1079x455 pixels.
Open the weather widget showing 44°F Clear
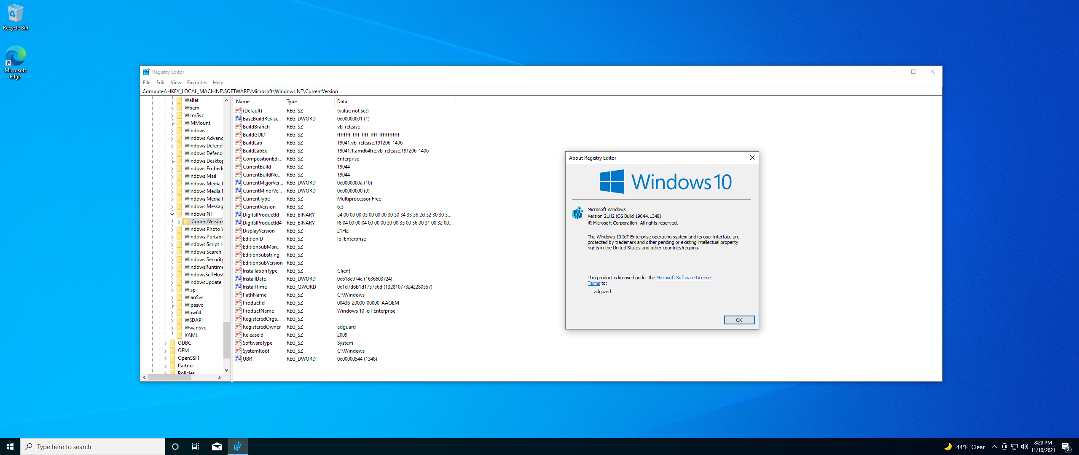click(964, 447)
